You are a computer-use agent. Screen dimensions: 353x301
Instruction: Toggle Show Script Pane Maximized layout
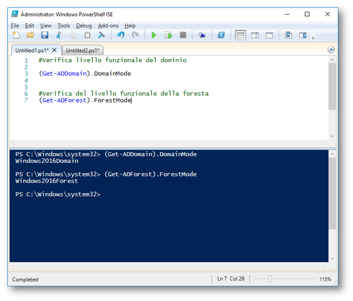coord(269,35)
